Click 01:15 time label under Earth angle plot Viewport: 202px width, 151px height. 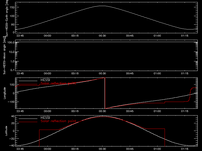pyautogui.click(x=185, y=36)
